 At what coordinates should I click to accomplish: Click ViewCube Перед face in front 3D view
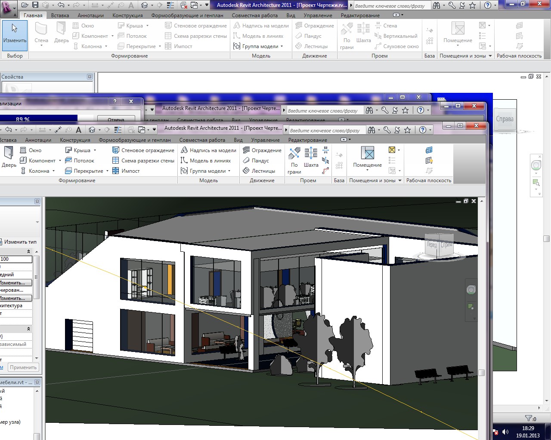(x=432, y=245)
